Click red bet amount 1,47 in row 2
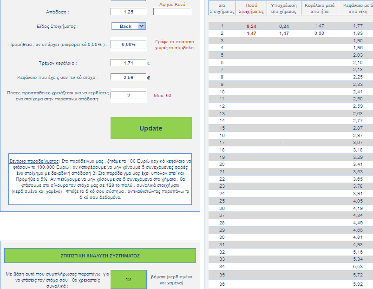Image resolution: width=373 pixels, height=289 pixels. pos(251,33)
